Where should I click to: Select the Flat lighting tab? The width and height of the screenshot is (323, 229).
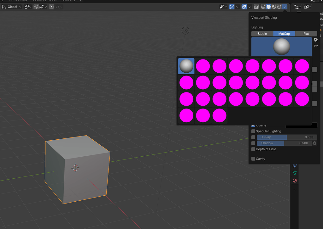306,34
